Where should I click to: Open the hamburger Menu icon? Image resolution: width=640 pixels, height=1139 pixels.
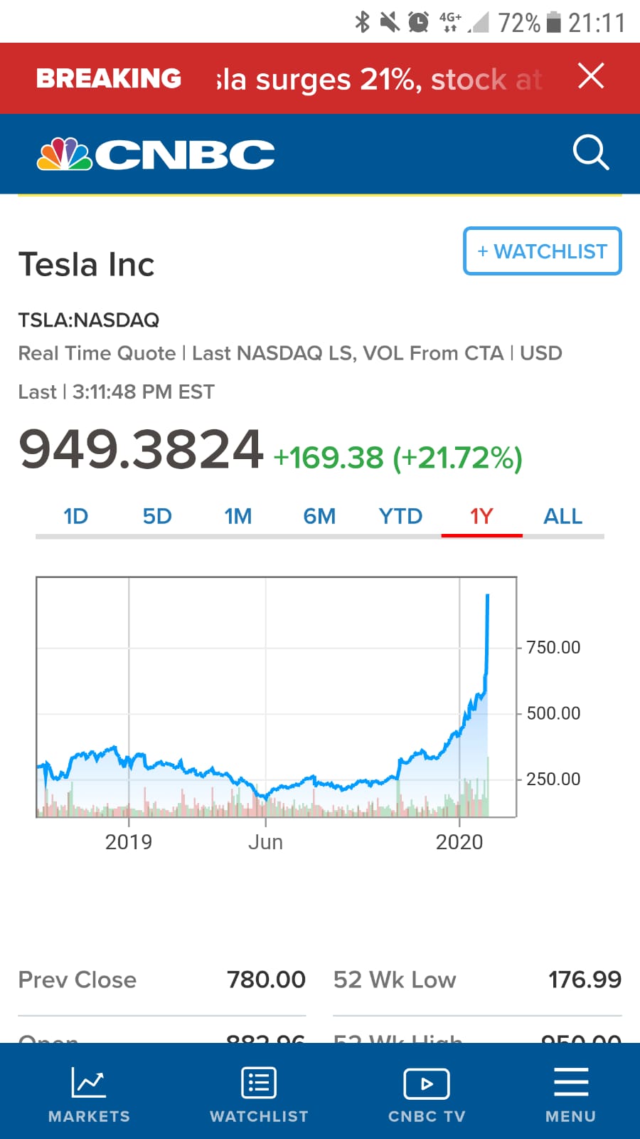point(570,1083)
